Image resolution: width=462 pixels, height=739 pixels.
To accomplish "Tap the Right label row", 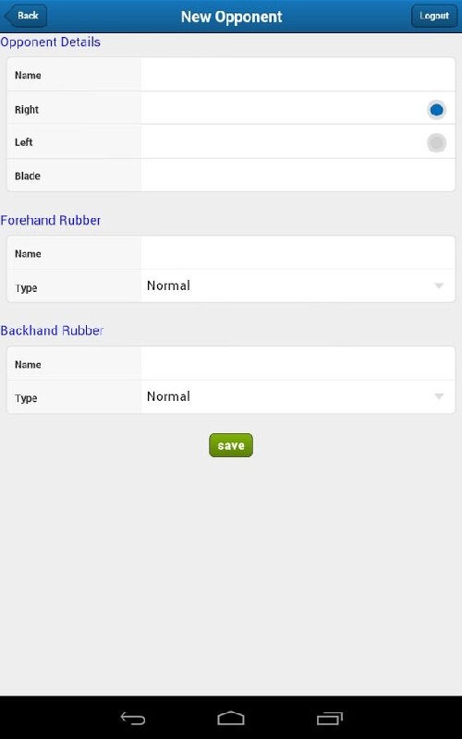I will 231,108.
